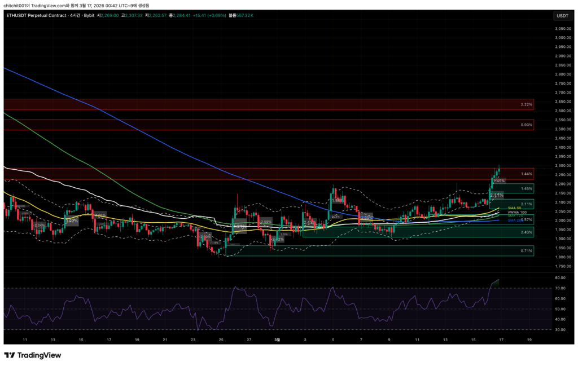Select the white VWMA 100 label

click(x=516, y=212)
